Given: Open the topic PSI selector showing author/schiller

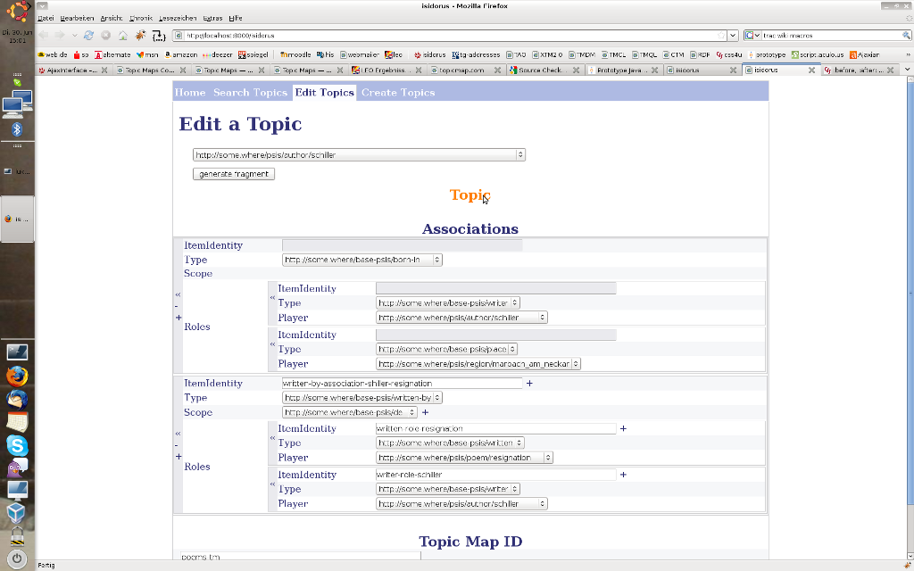Looking at the screenshot, I should (359, 155).
